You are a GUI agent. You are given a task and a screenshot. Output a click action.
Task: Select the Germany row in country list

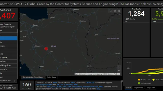(x=9, y=46)
